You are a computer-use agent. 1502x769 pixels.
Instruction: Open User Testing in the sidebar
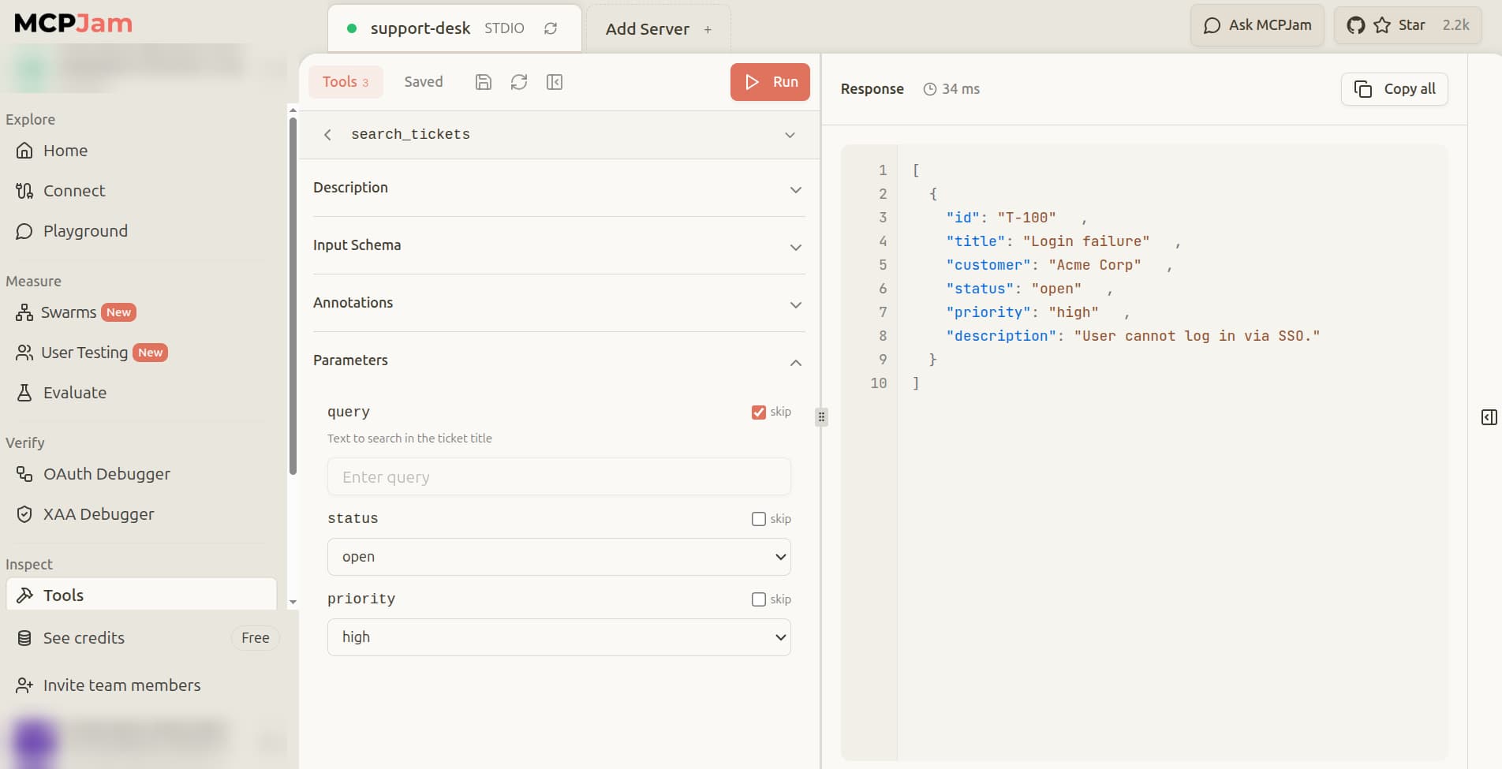(x=142, y=353)
